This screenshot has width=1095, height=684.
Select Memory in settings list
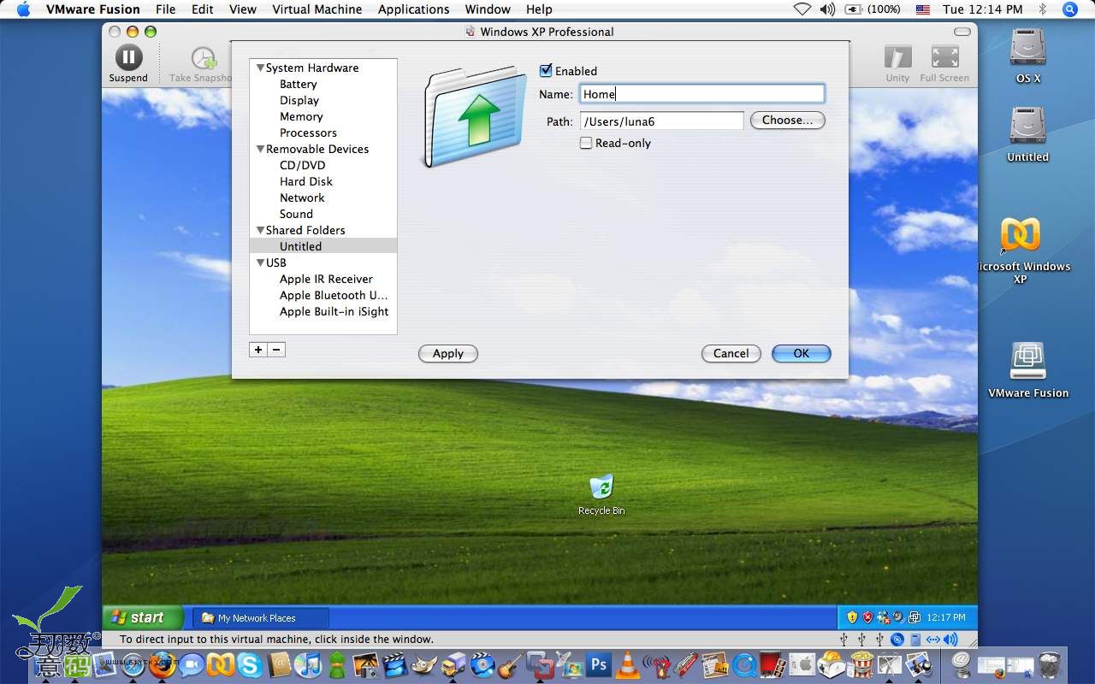tap(301, 116)
